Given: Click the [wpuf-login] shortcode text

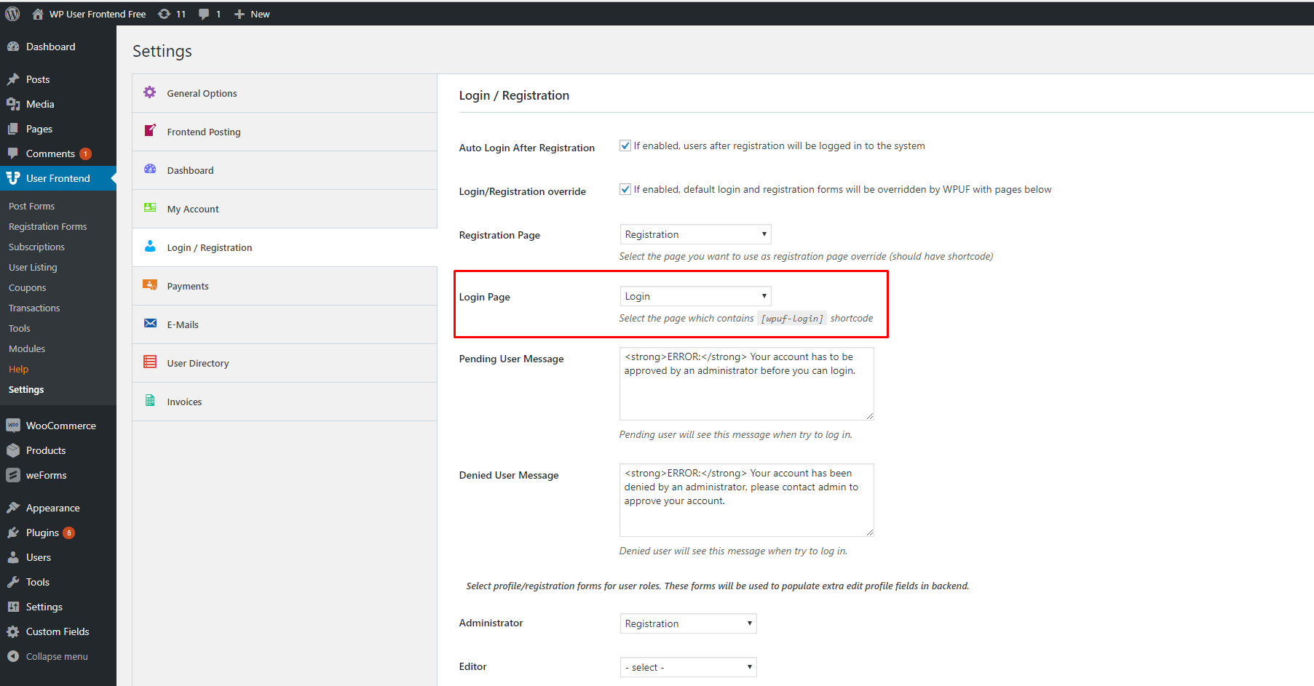Looking at the screenshot, I should 792,319.
